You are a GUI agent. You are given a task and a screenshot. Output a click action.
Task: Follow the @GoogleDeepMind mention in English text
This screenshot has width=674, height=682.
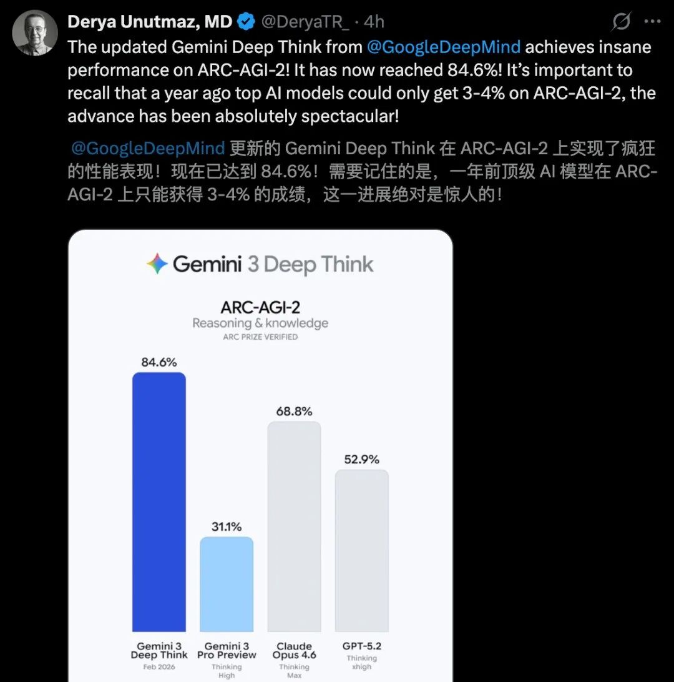pos(443,47)
